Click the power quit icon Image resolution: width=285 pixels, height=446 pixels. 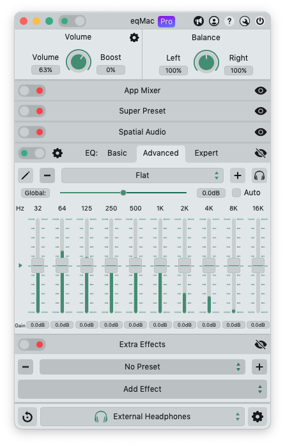(x=260, y=21)
